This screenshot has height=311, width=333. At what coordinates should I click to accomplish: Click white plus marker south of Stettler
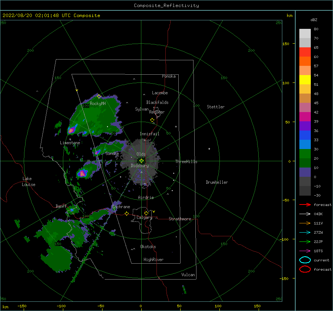(209, 149)
